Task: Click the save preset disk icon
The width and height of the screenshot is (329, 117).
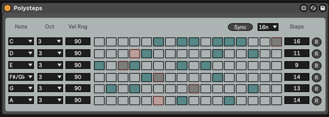Action: (x=323, y=8)
